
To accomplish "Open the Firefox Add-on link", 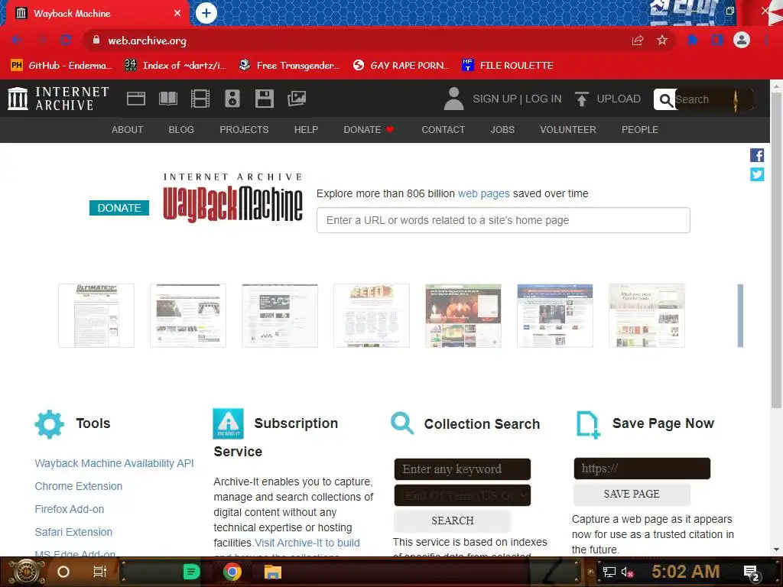I will 70,509.
